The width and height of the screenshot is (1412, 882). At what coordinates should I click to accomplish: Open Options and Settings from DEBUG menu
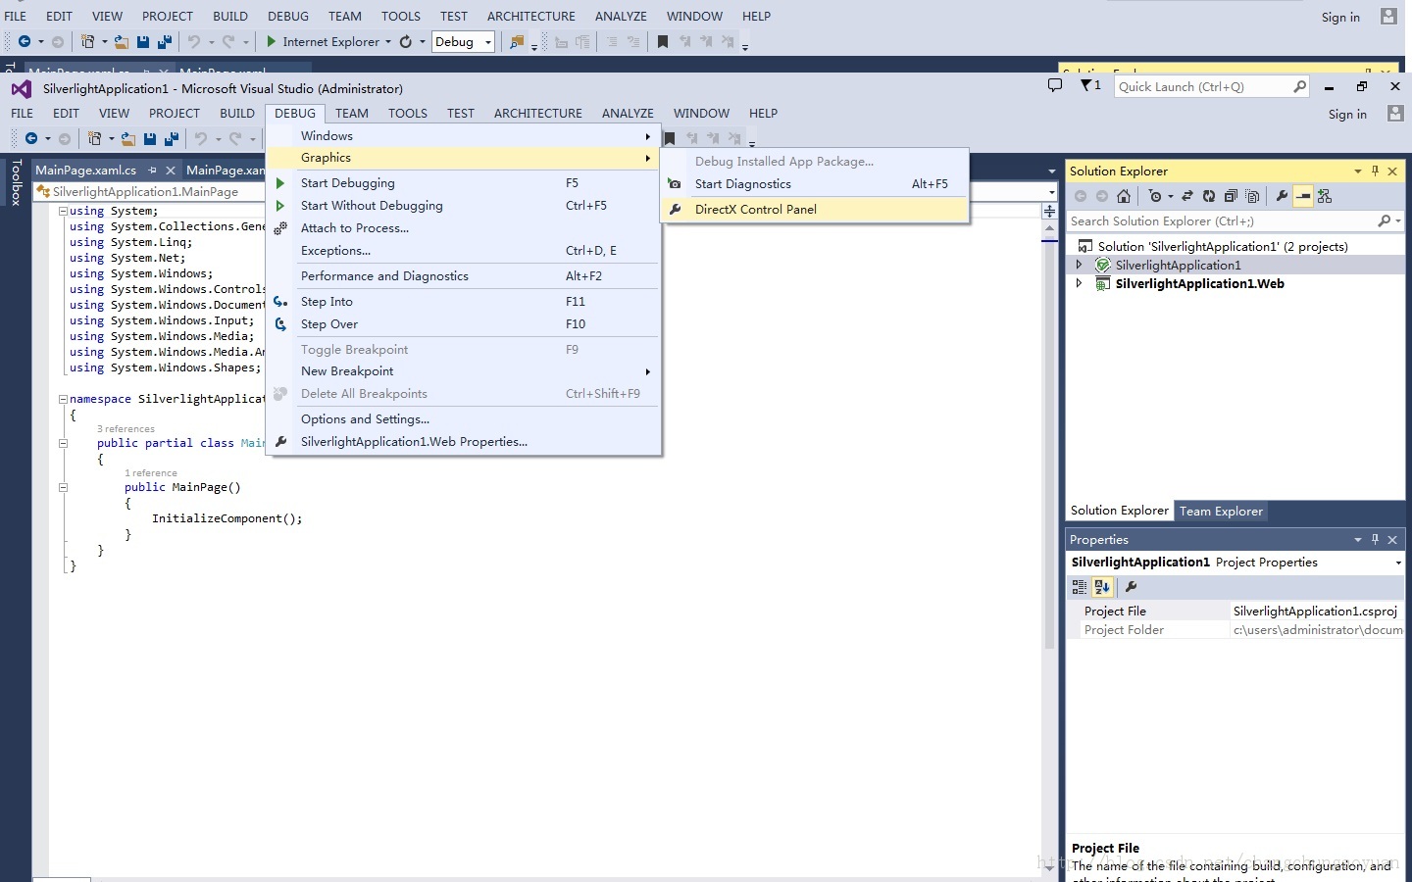tap(463, 419)
